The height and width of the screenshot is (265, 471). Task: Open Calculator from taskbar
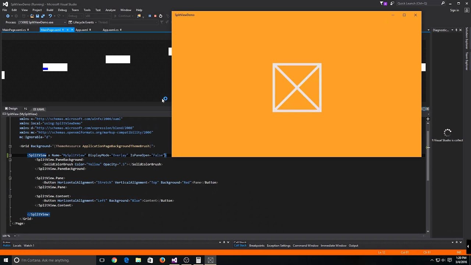[198, 260]
